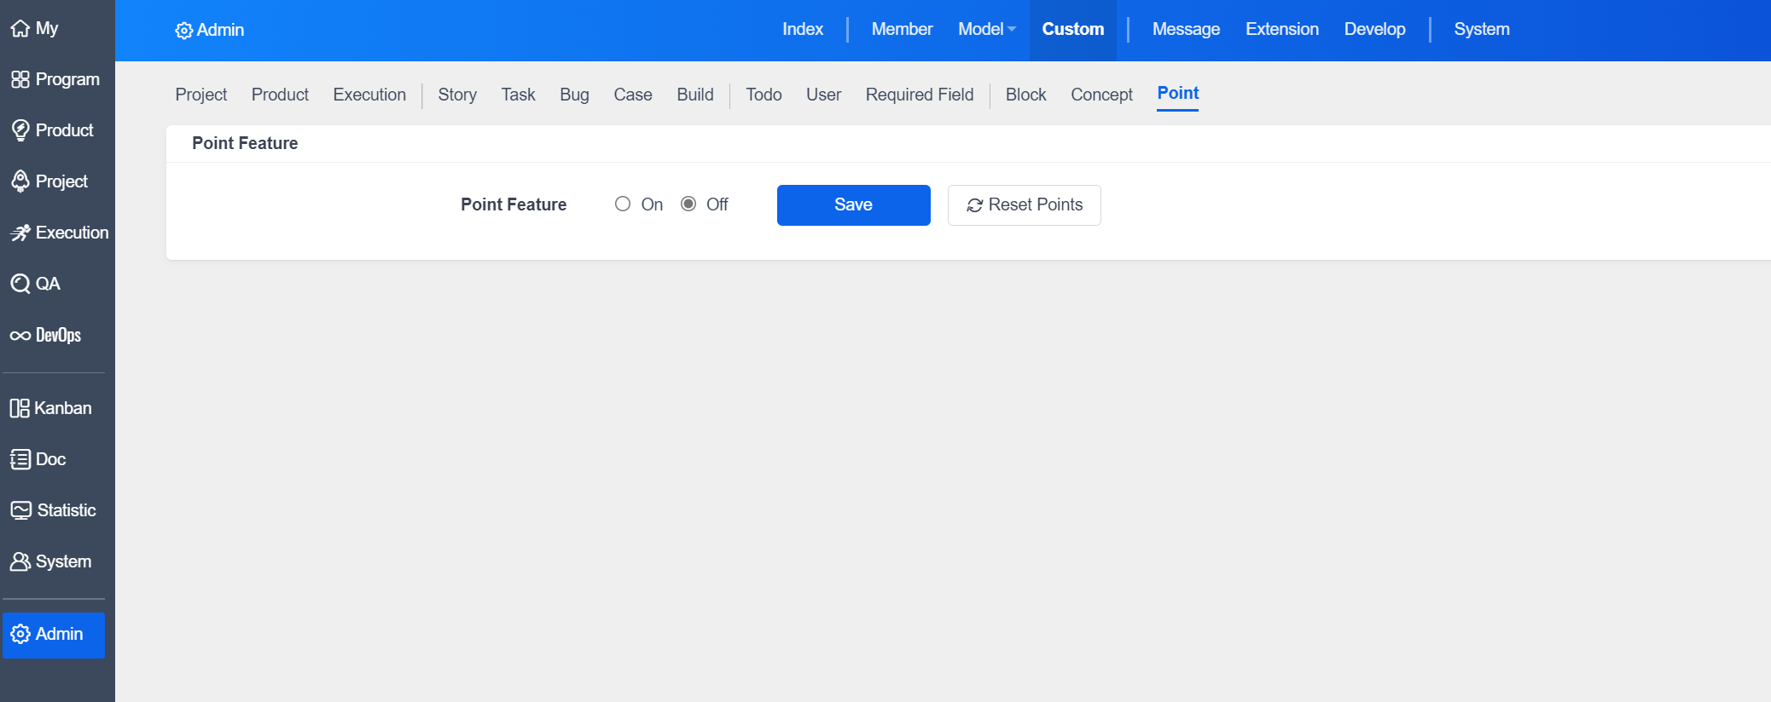This screenshot has height=702, width=1771.
Task: Click the DevOps infinity icon
Action: click(20, 336)
